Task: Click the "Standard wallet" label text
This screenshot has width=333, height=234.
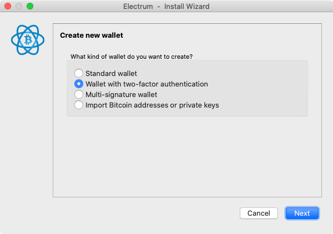Action: click(112, 73)
